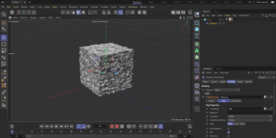
Task: Open the Projection dropdown set to Cubic
Action: 250,116
